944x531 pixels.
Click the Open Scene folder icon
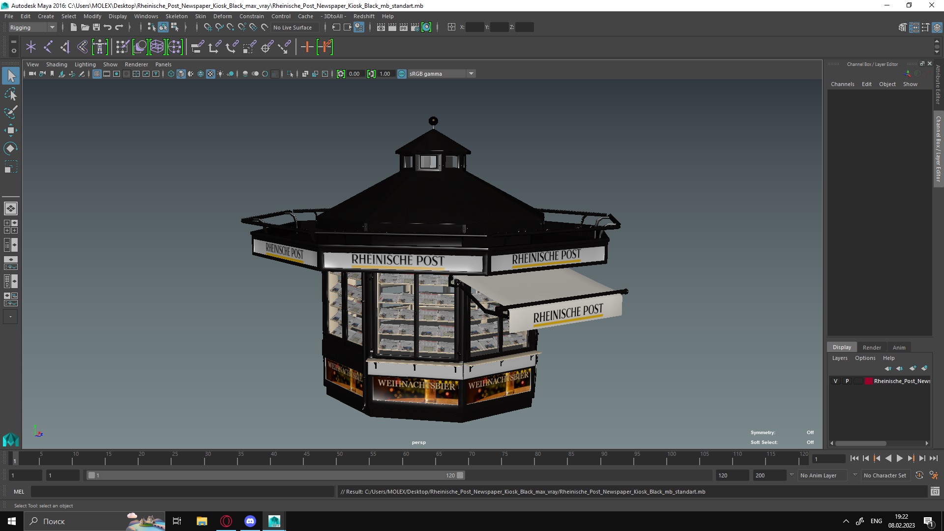tap(85, 28)
